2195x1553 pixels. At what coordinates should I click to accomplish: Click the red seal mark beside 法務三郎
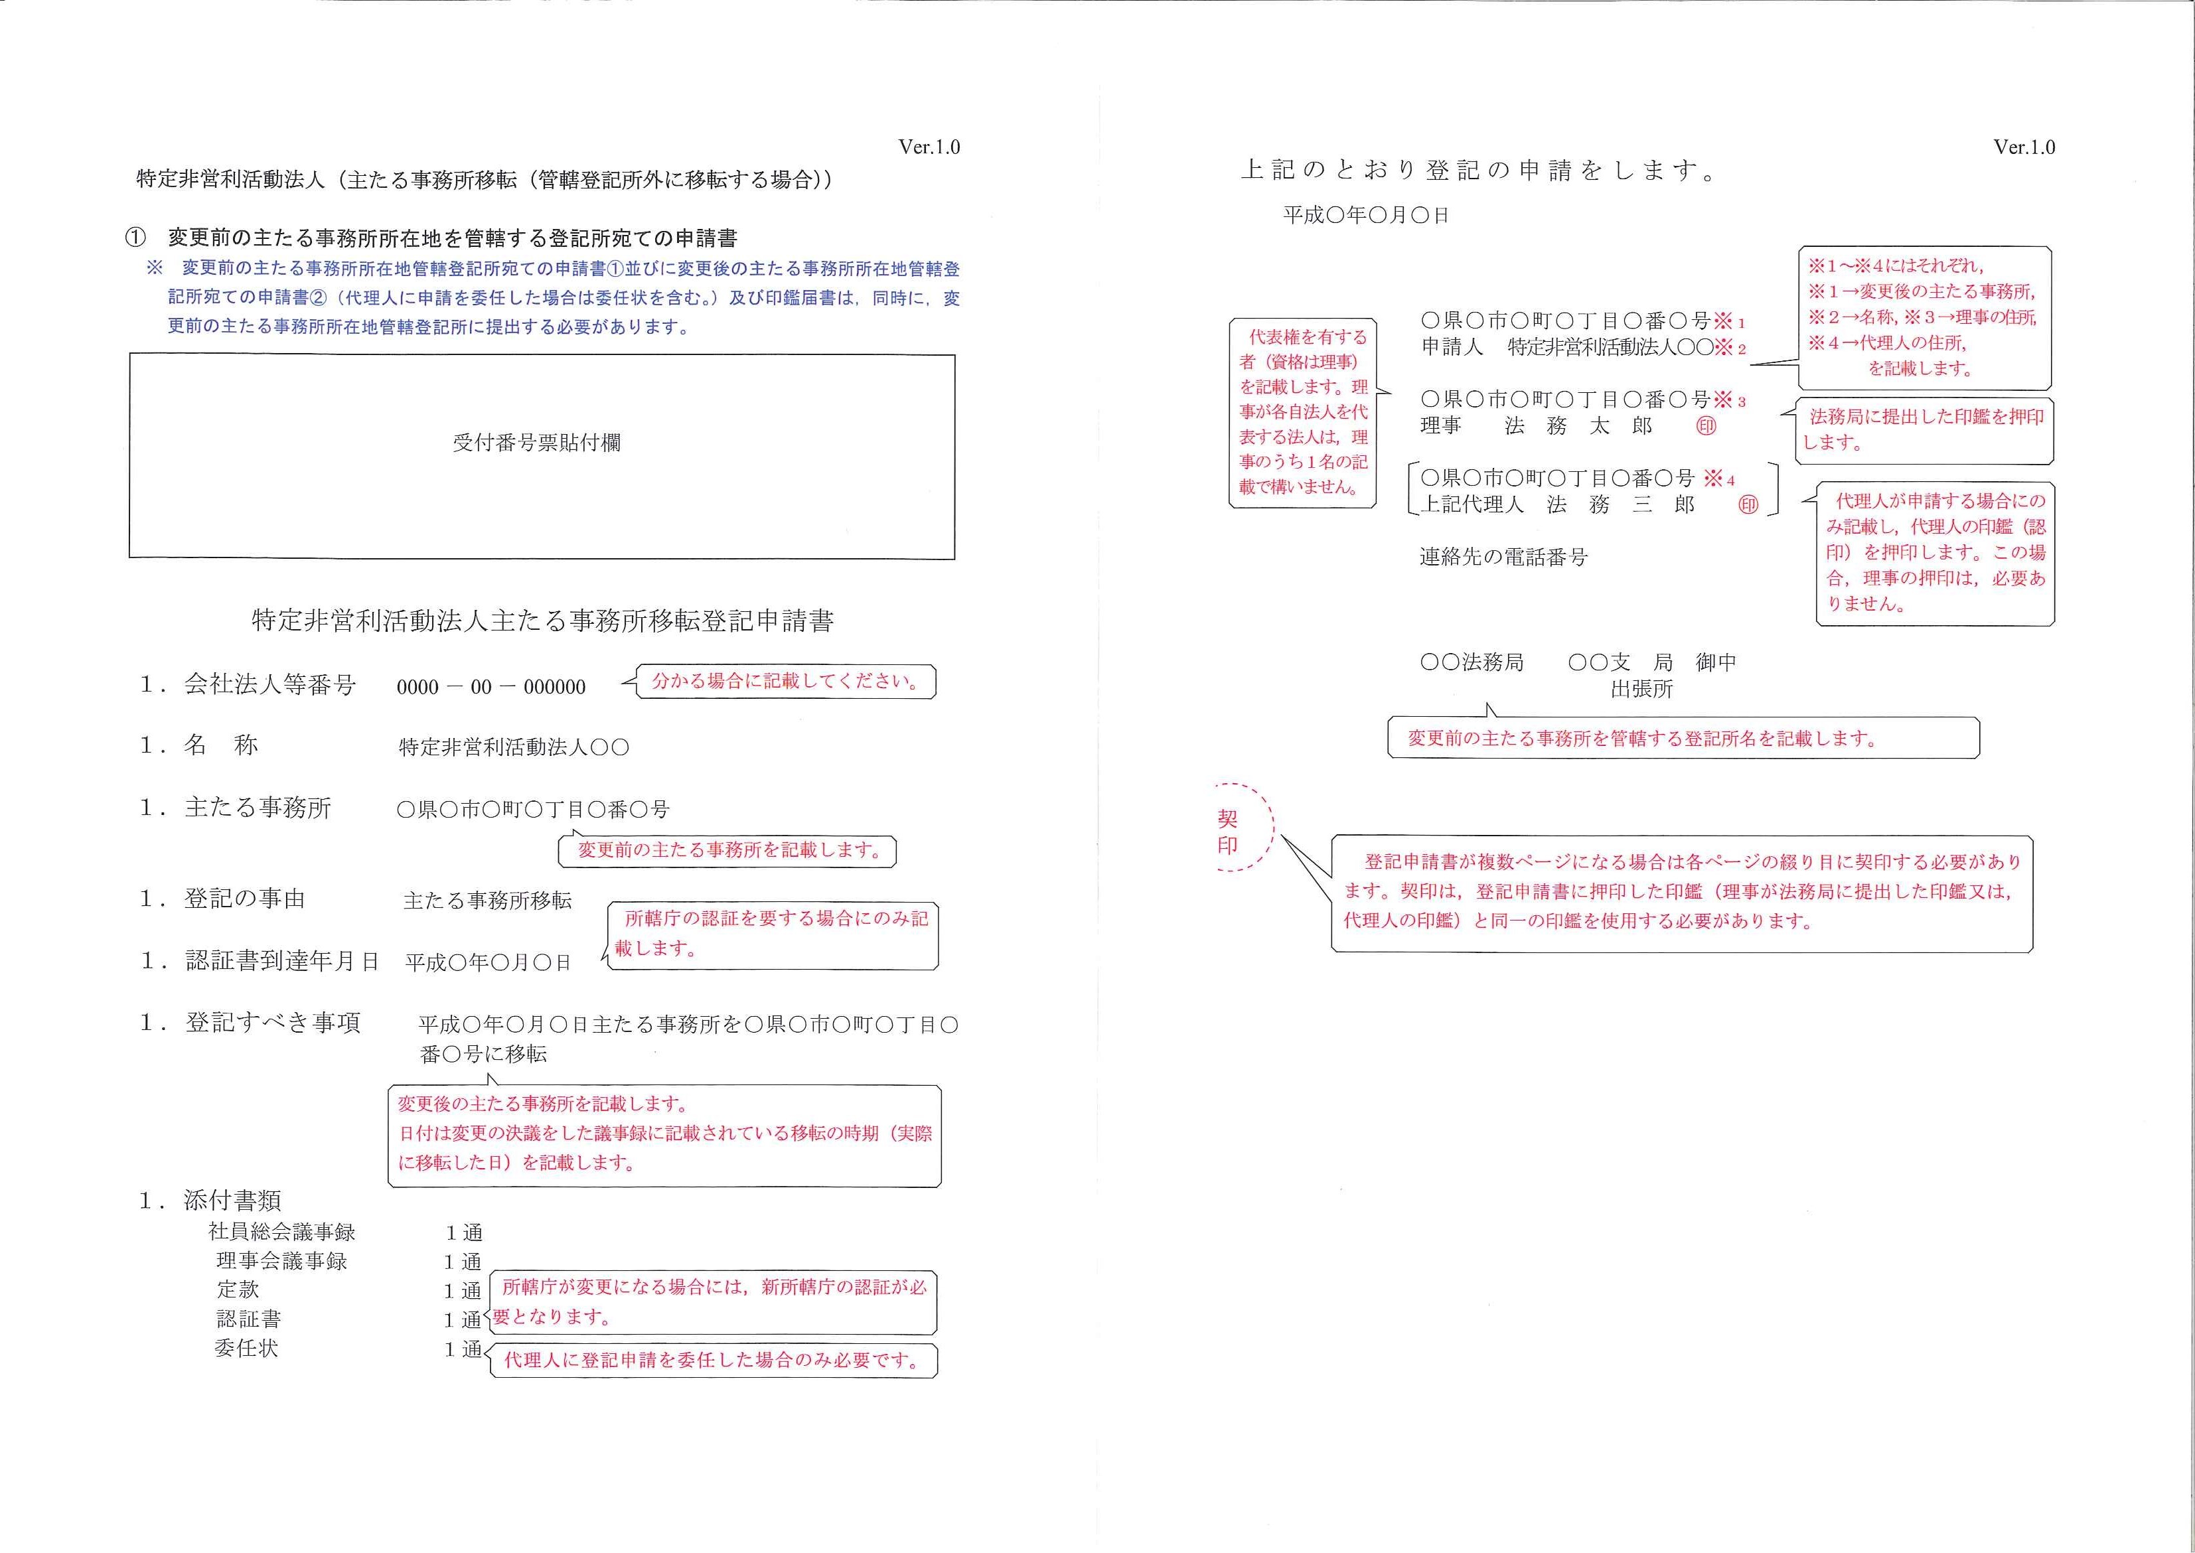1748,505
